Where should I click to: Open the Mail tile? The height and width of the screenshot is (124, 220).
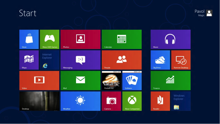[x=80, y=80]
